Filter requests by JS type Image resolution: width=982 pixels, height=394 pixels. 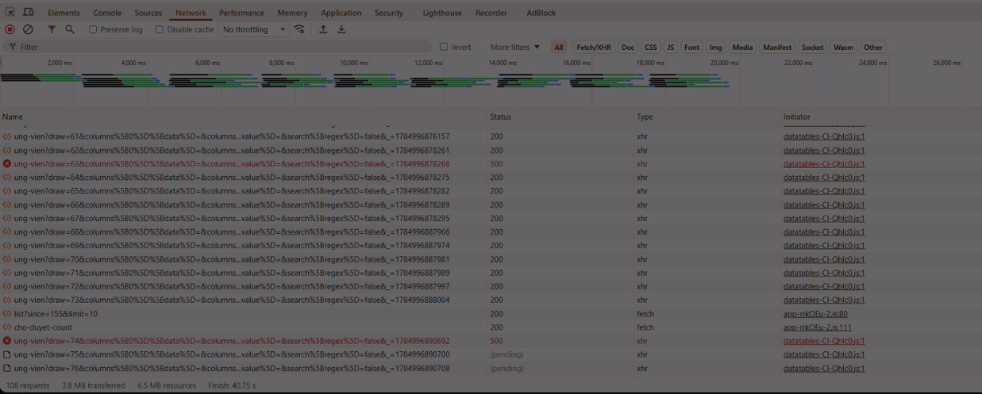tap(671, 48)
